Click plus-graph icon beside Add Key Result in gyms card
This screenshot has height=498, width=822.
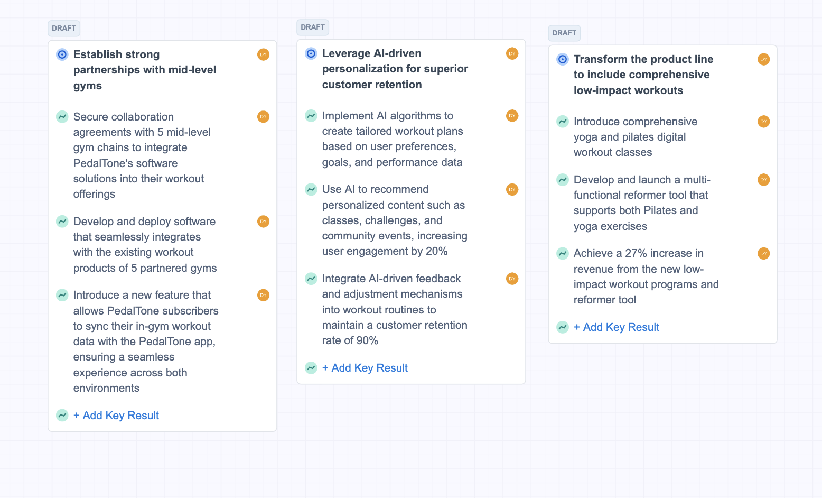62,416
